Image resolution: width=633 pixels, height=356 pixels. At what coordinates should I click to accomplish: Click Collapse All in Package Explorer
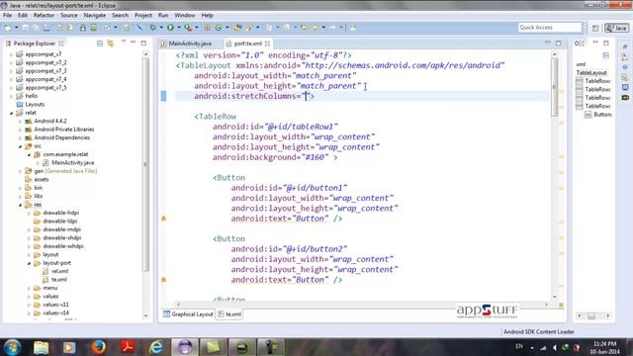click(x=100, y=44)
